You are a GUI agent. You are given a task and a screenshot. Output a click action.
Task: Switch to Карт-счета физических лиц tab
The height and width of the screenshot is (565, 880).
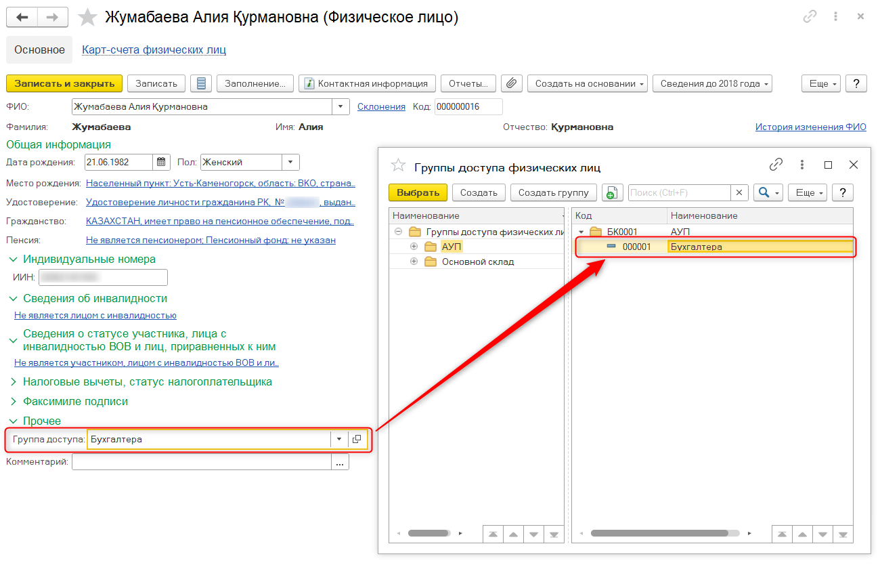tap(154, 49)
